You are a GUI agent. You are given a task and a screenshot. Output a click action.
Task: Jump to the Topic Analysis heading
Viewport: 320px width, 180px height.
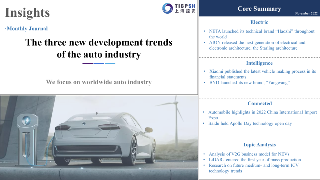point(259,145)
